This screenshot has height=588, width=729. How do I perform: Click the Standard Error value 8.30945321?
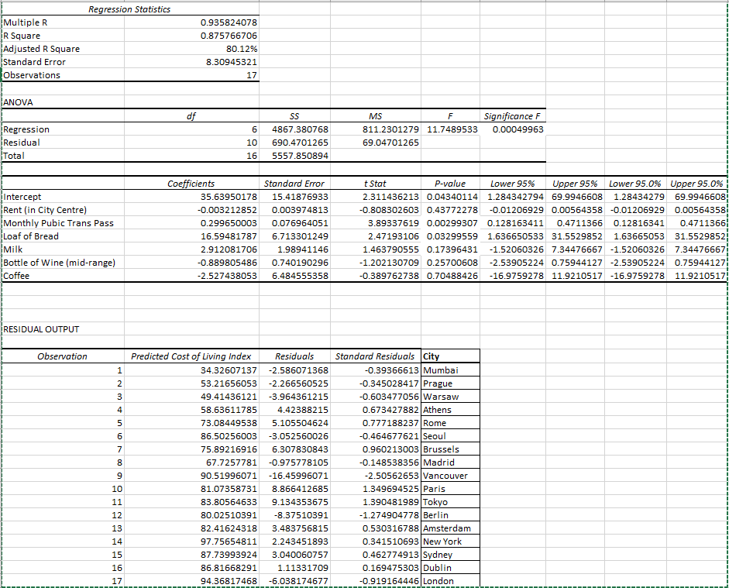coord(191,62)
